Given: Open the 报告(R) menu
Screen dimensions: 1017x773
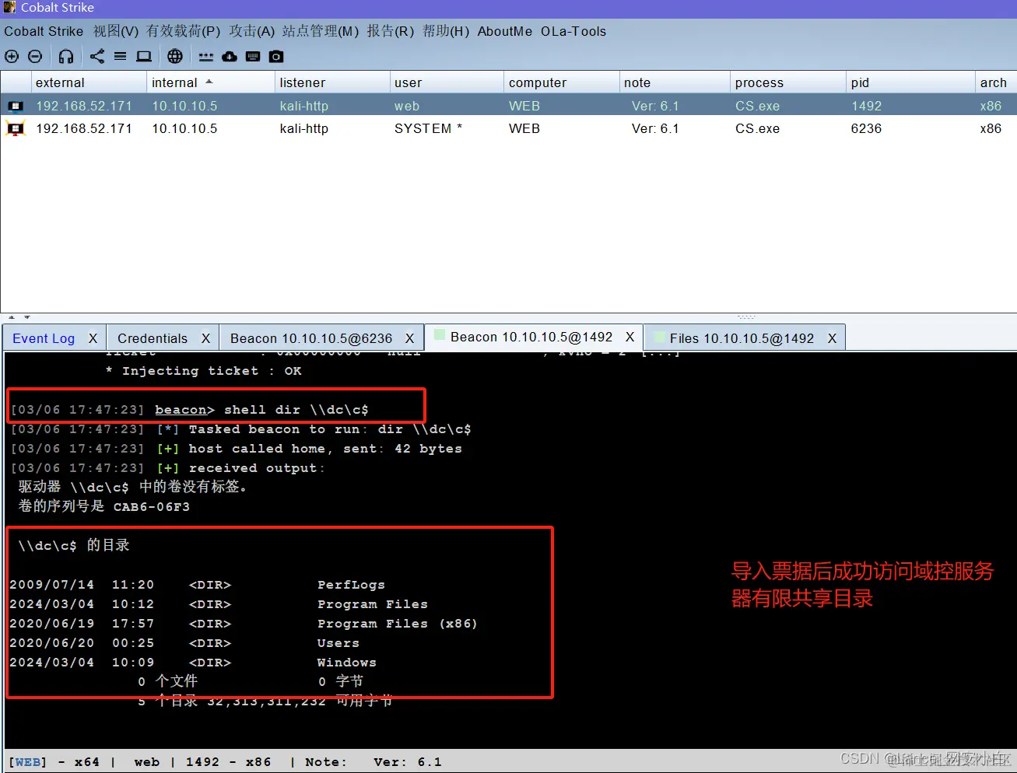Looking at the screenshot, I should click(x=391, y=31).
